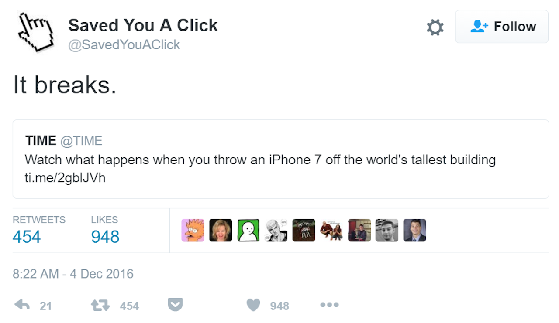Save tweet with the Pocket icon
Viewport: 559px width, 323px height.
175,304
